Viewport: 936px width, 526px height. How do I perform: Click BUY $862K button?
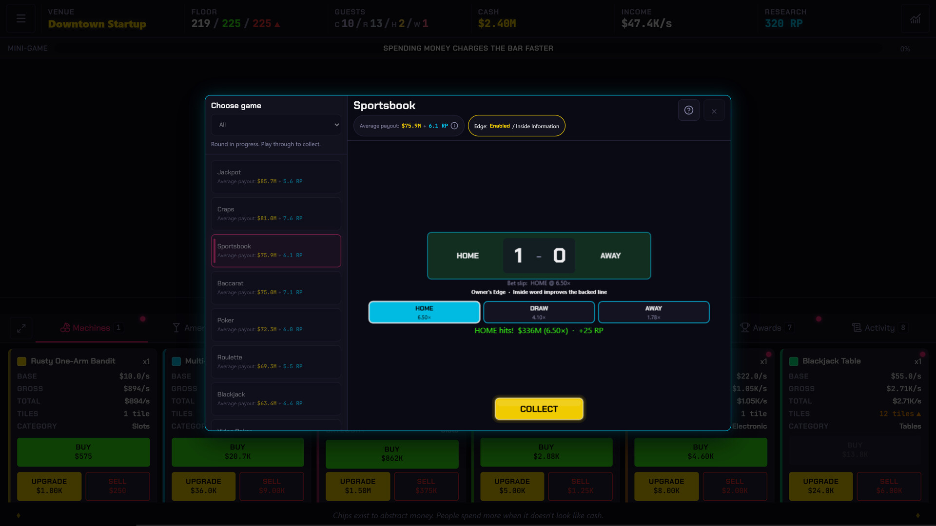click(392, 453)
